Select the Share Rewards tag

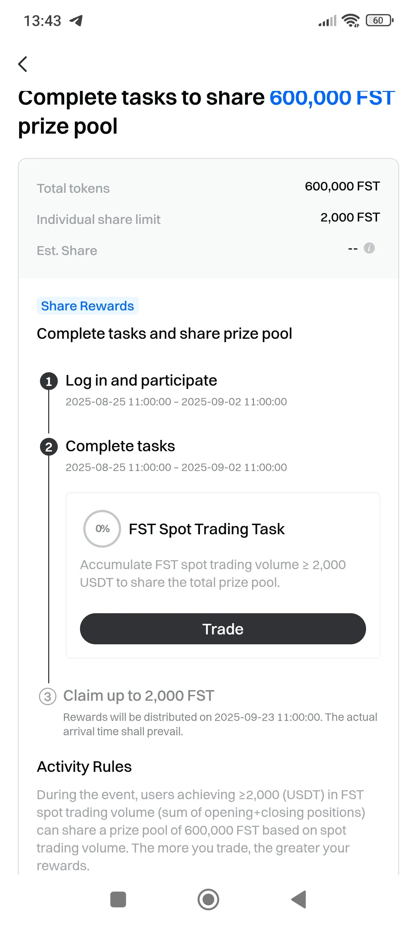pos(88,306)
